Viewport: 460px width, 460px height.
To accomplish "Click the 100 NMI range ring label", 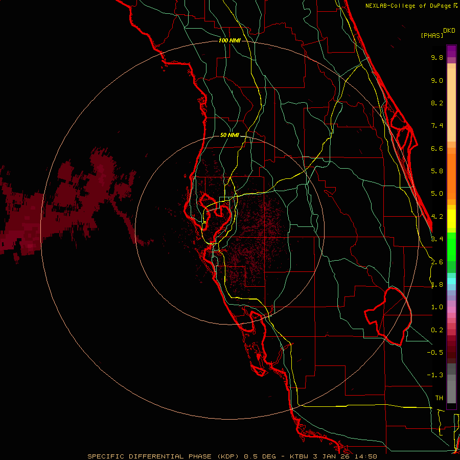I will [229, 40].
